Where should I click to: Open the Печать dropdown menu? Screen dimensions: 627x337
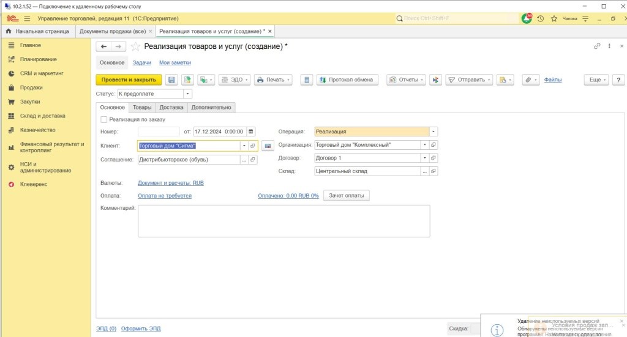(273, 80)
